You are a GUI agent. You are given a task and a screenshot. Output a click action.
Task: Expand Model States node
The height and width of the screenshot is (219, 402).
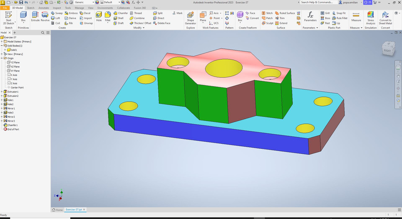click(2, 41)
